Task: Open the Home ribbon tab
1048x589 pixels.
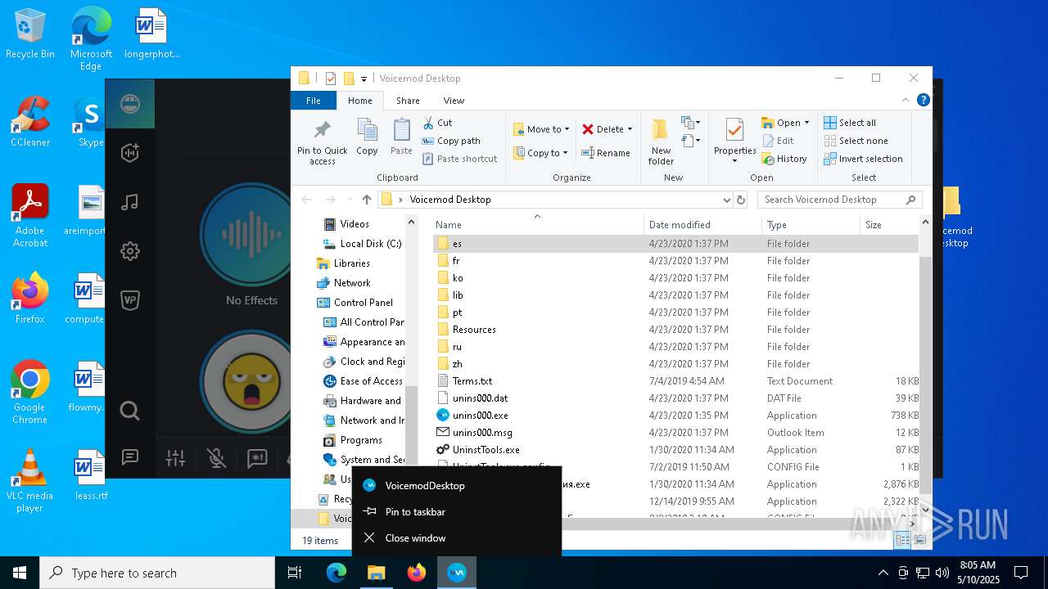Action: tap(359, 101)
